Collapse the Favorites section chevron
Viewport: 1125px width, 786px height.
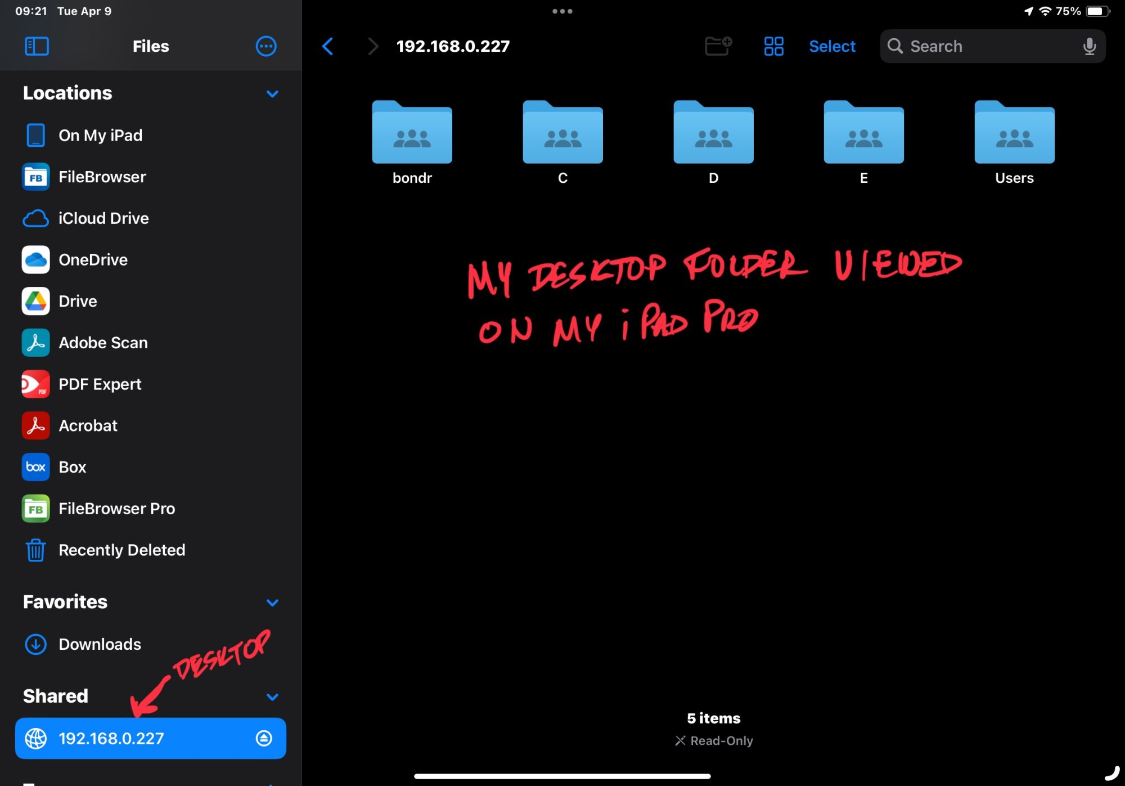point(272,603)
